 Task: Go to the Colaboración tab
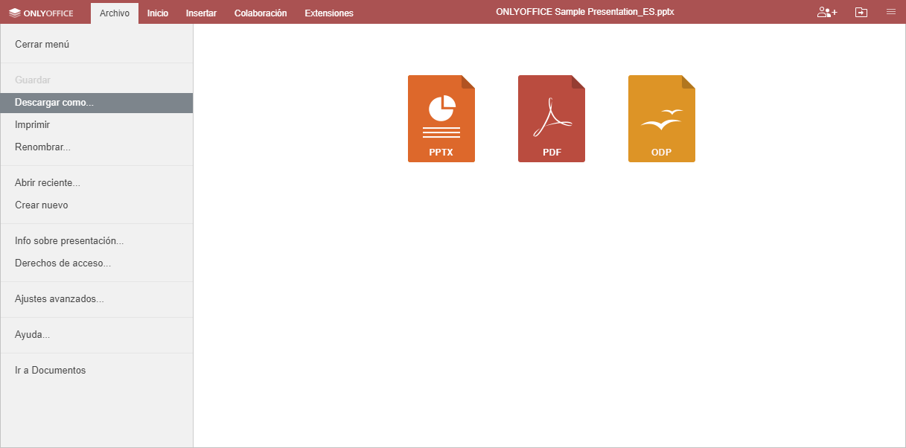point(260,13)
